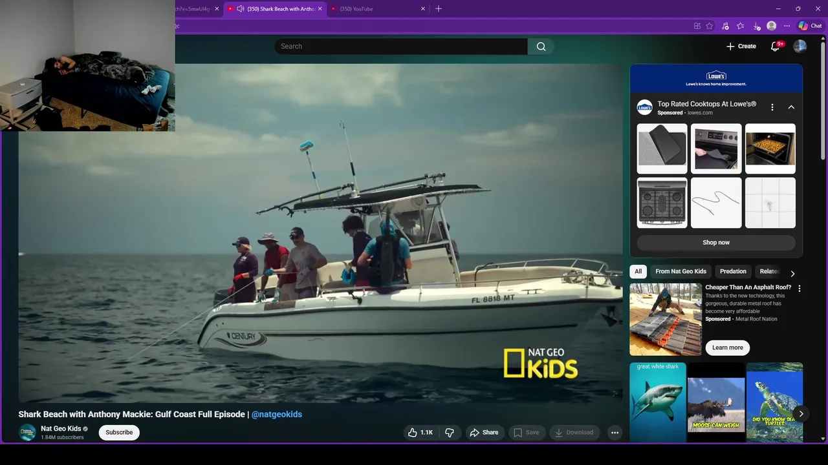This screenshot has height=465, width=828.
Task: Open Copilot Chat button
Action: (810, 26)
